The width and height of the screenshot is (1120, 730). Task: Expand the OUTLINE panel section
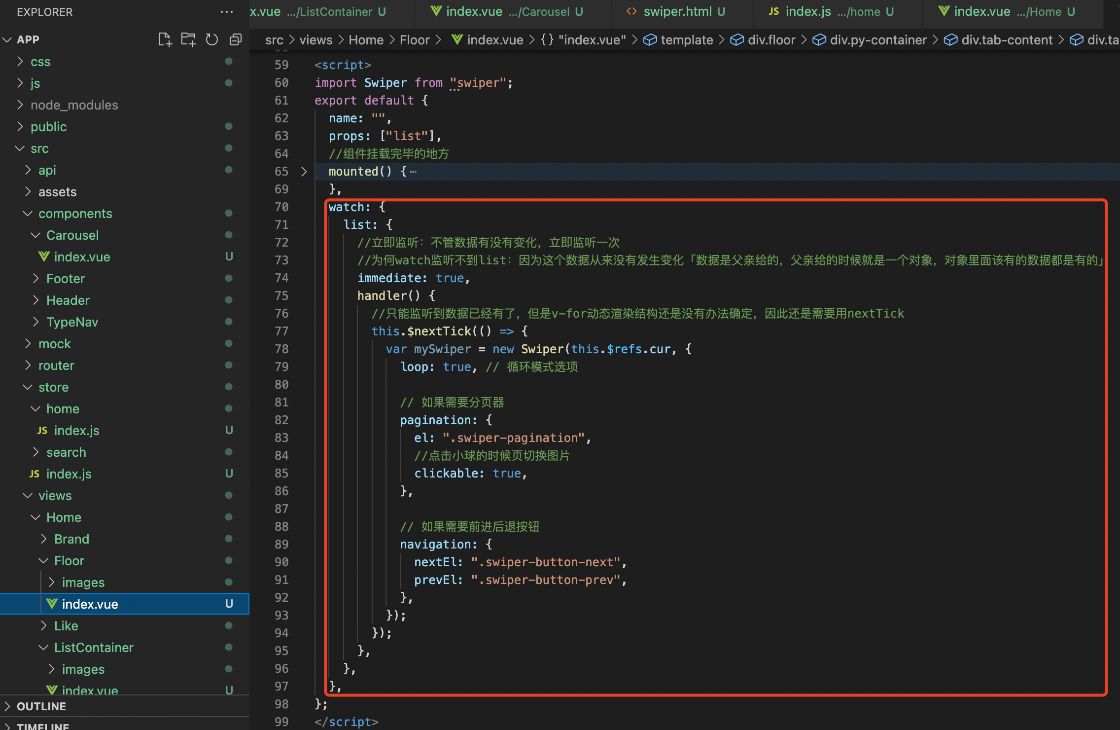pyautogui.click(x=41, y=706)
